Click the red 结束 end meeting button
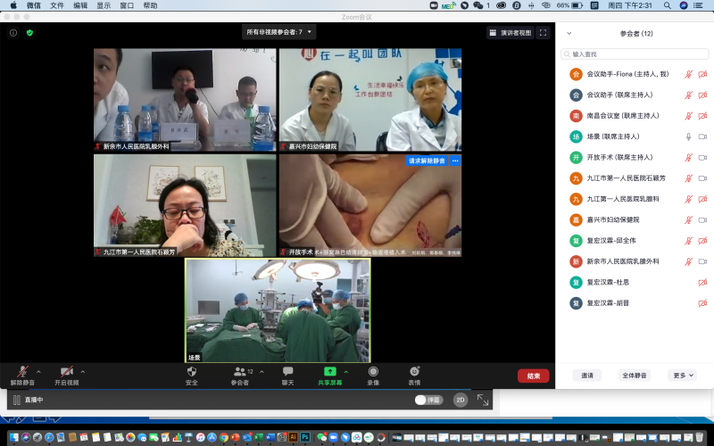The height and width of the screenshot is (446, 714). [533, 376]
